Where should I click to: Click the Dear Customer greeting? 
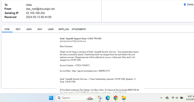66,46
